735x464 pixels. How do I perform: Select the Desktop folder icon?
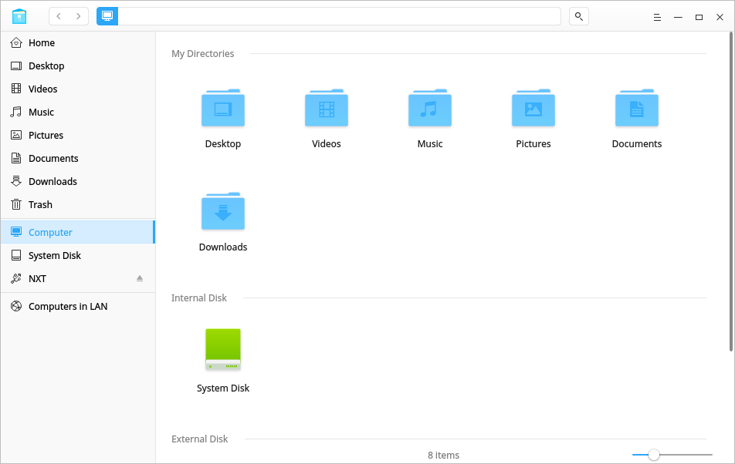point(223,108)
